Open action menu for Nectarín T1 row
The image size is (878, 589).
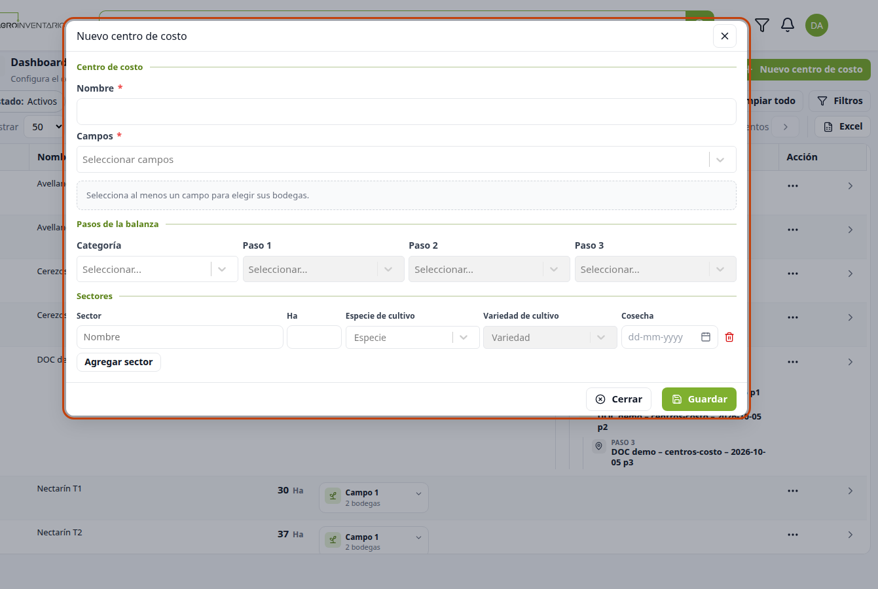[793, 491]
